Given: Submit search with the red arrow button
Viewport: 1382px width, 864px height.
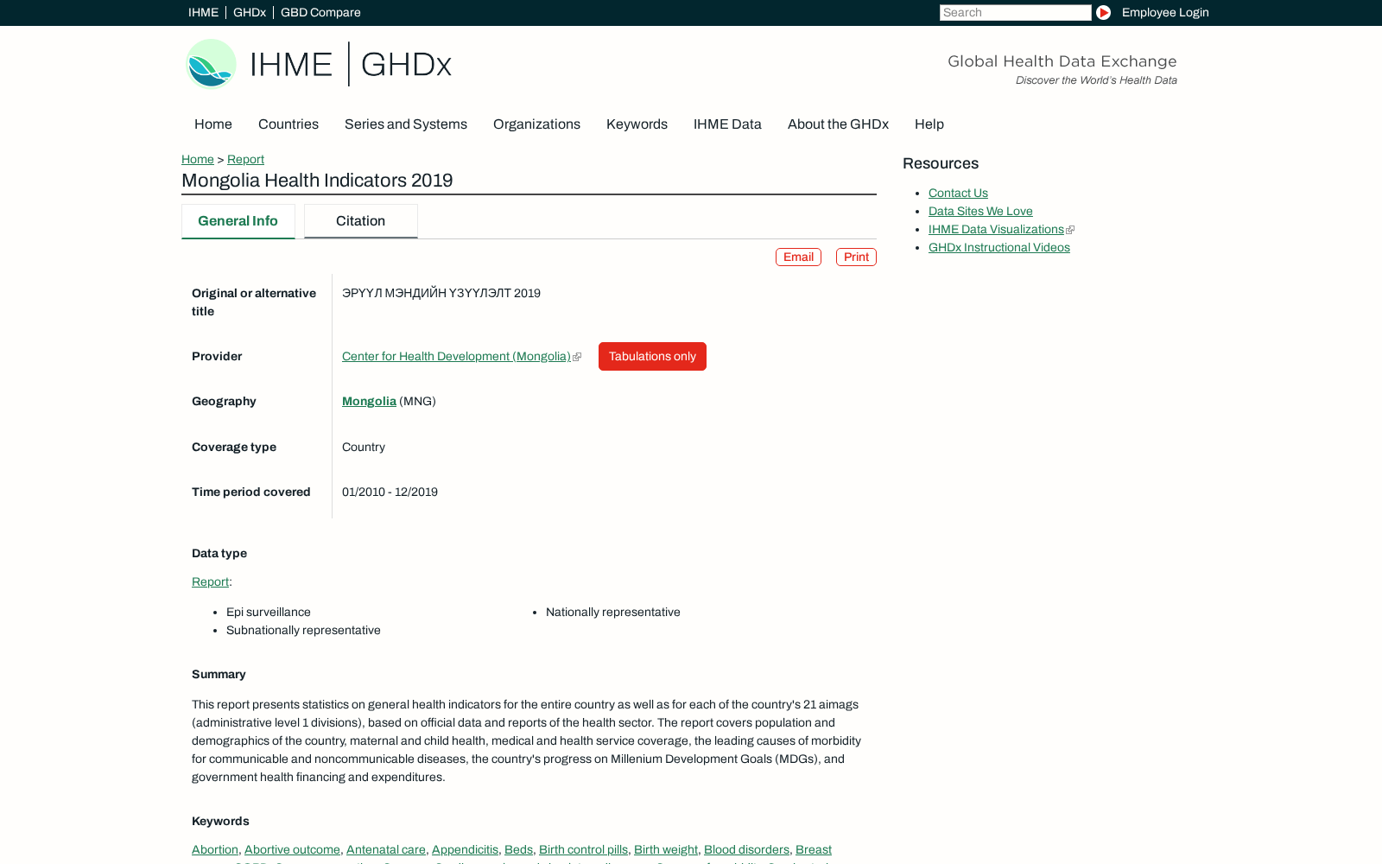Looking at the screenshot, I should pyautogui.click(x=1103, y=12).
